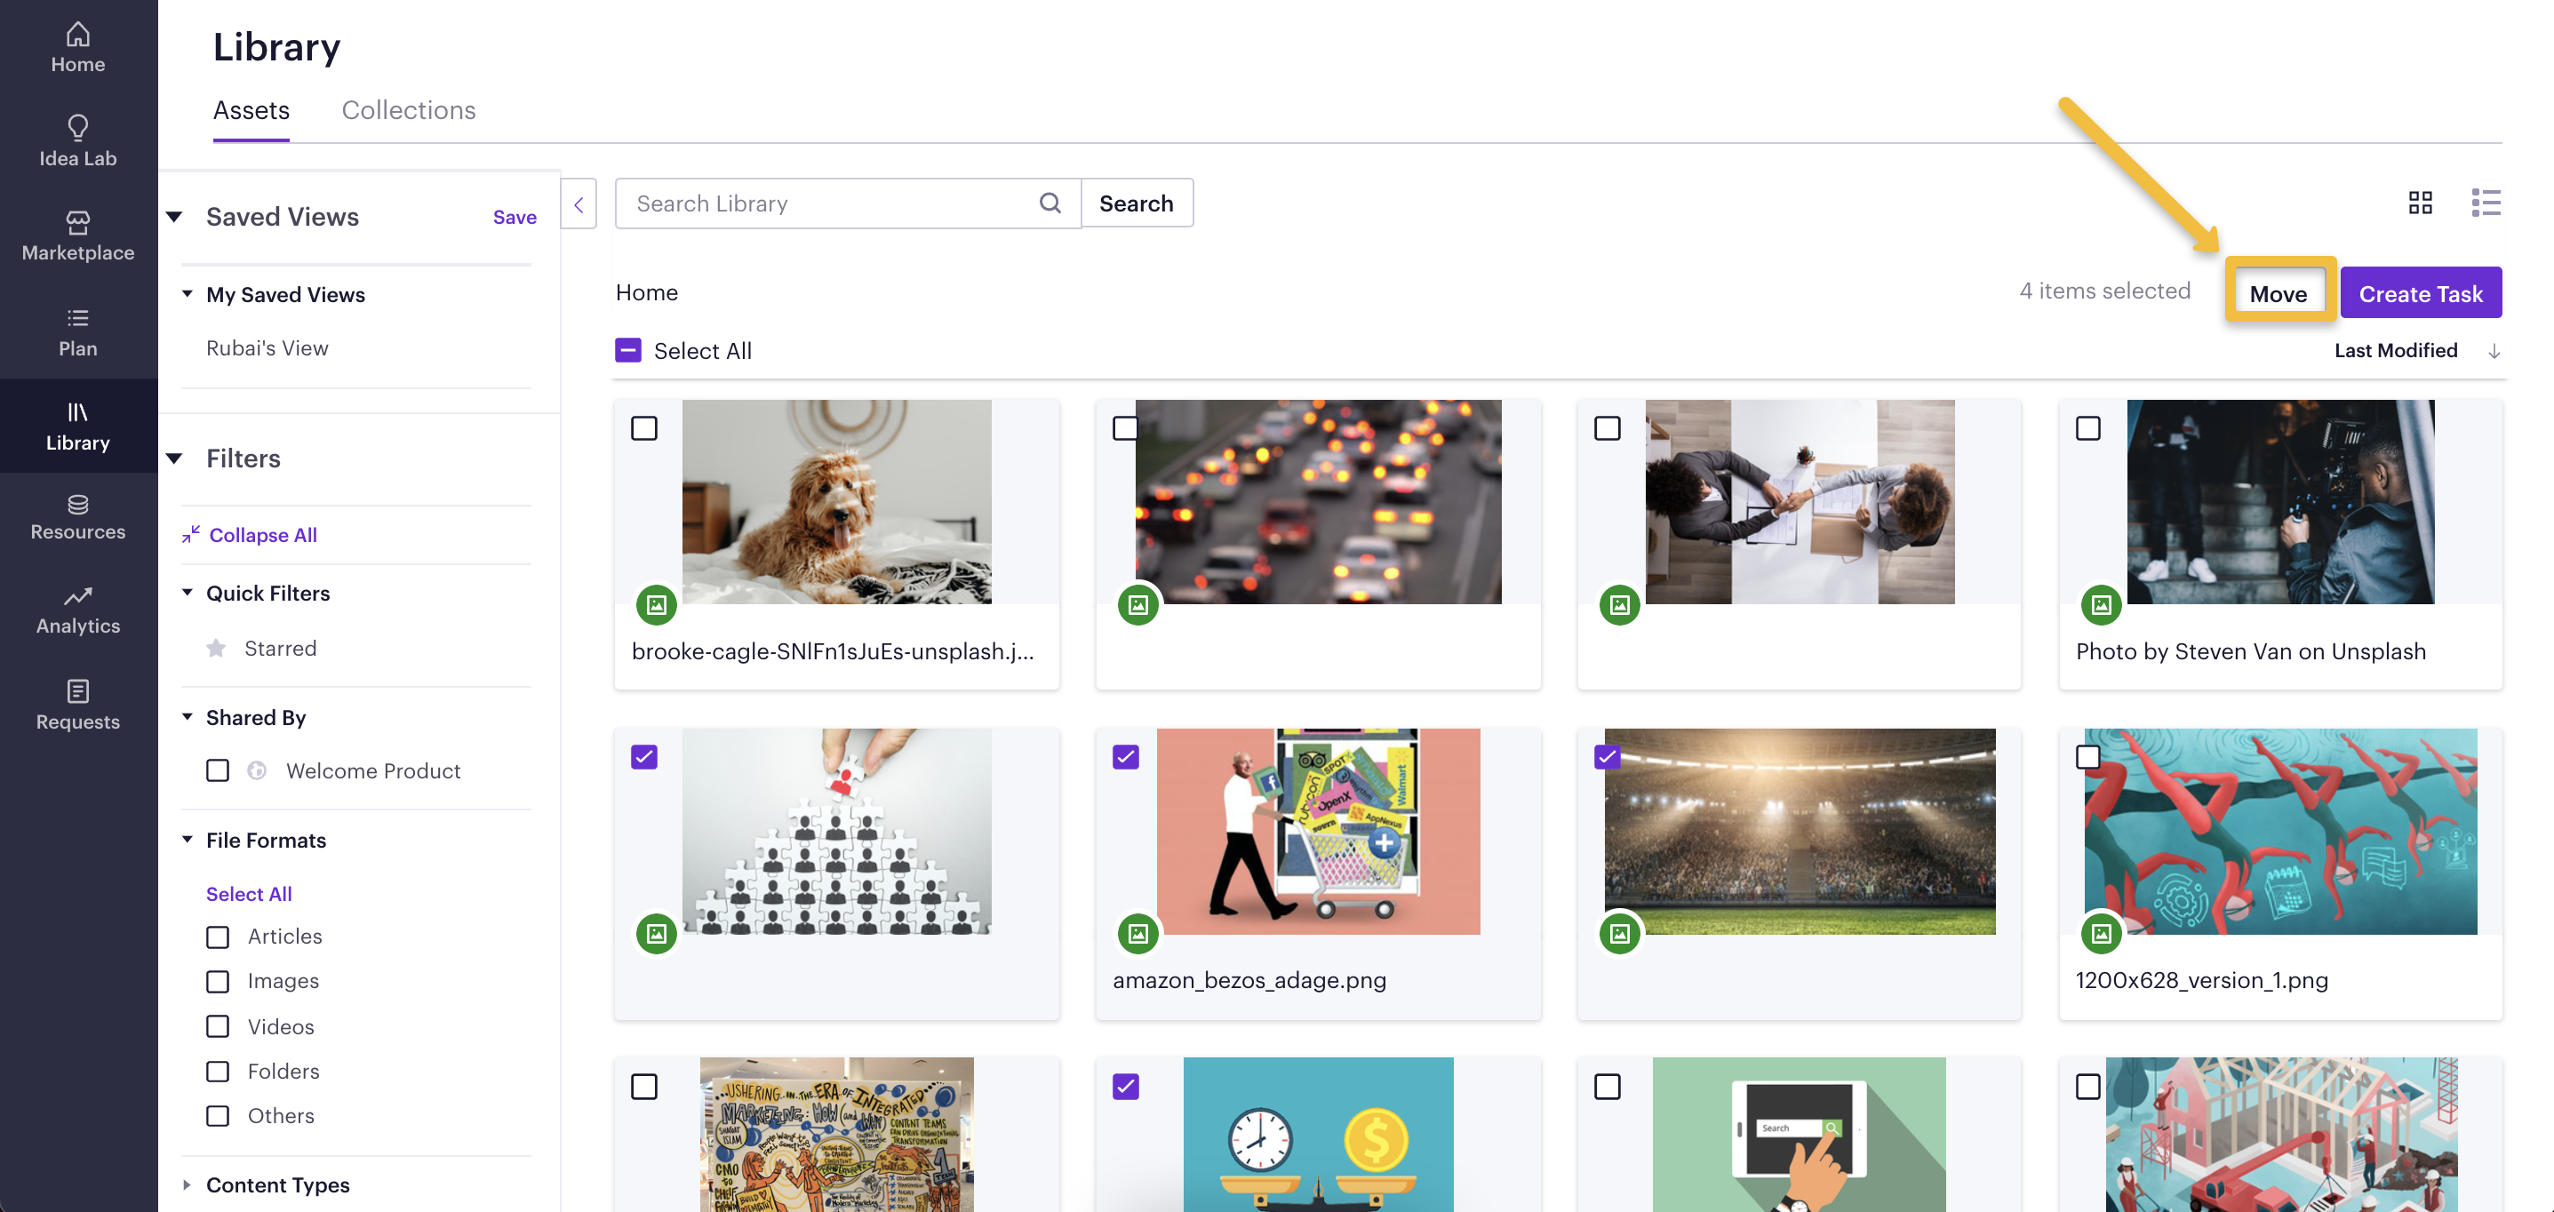
Task: Toggle the Select All assets checkbox
Action: click(x=628, y=350)
